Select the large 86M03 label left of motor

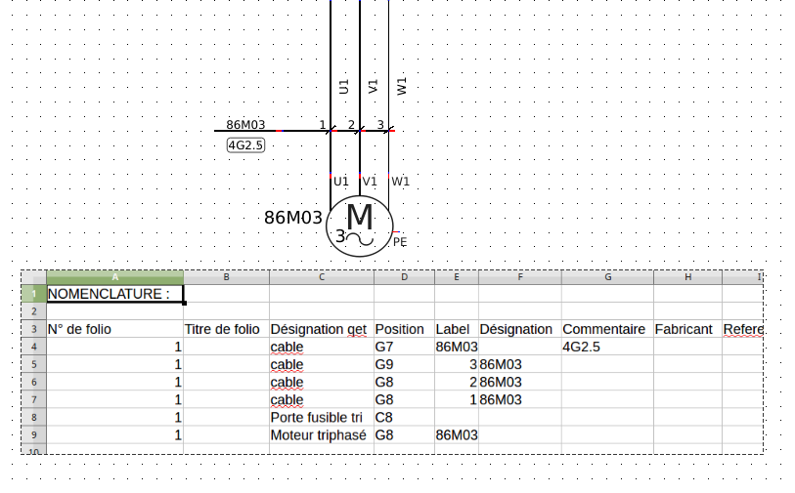[292, 218]
